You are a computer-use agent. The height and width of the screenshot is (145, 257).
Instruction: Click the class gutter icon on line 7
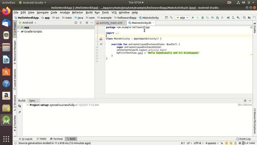(101, 39)
